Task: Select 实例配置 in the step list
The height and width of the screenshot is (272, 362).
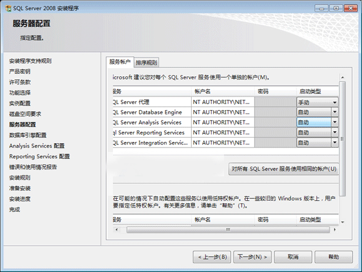Action: (x=19, y=103)
